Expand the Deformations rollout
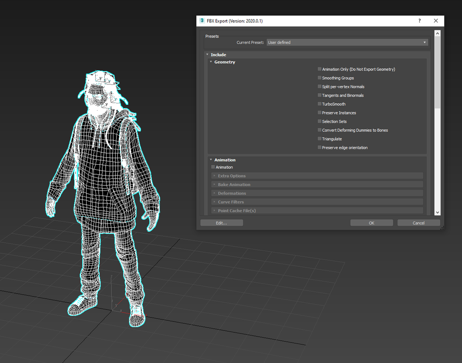This screenshot has width=462, height=363. coord(317,193)
